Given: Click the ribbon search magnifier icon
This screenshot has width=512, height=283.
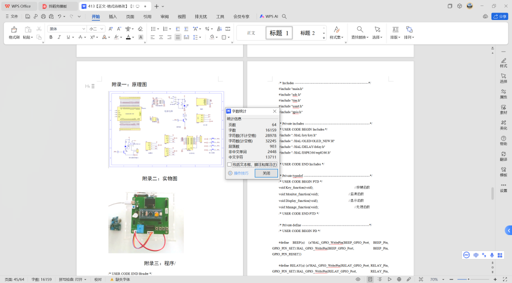Looking at the screenshot, I should point(284,16).
